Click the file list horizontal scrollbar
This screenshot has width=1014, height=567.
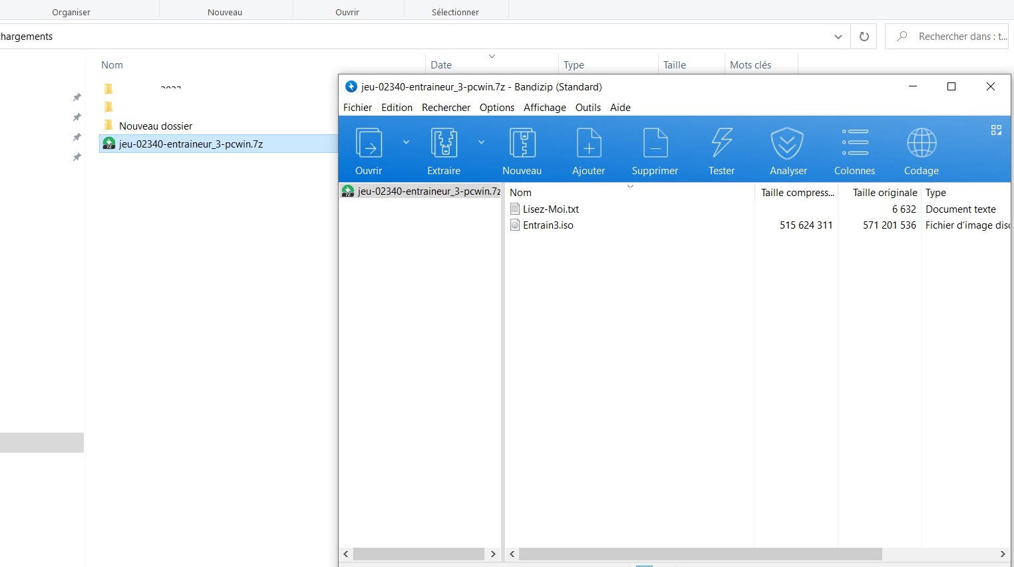(x=700, y=554)
